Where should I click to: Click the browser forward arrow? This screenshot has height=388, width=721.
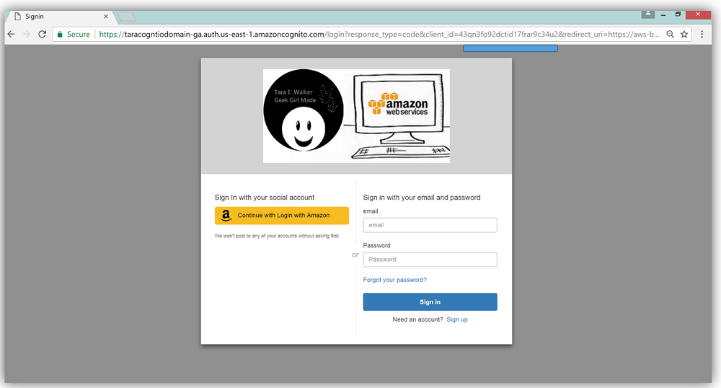tap(27, 34)
